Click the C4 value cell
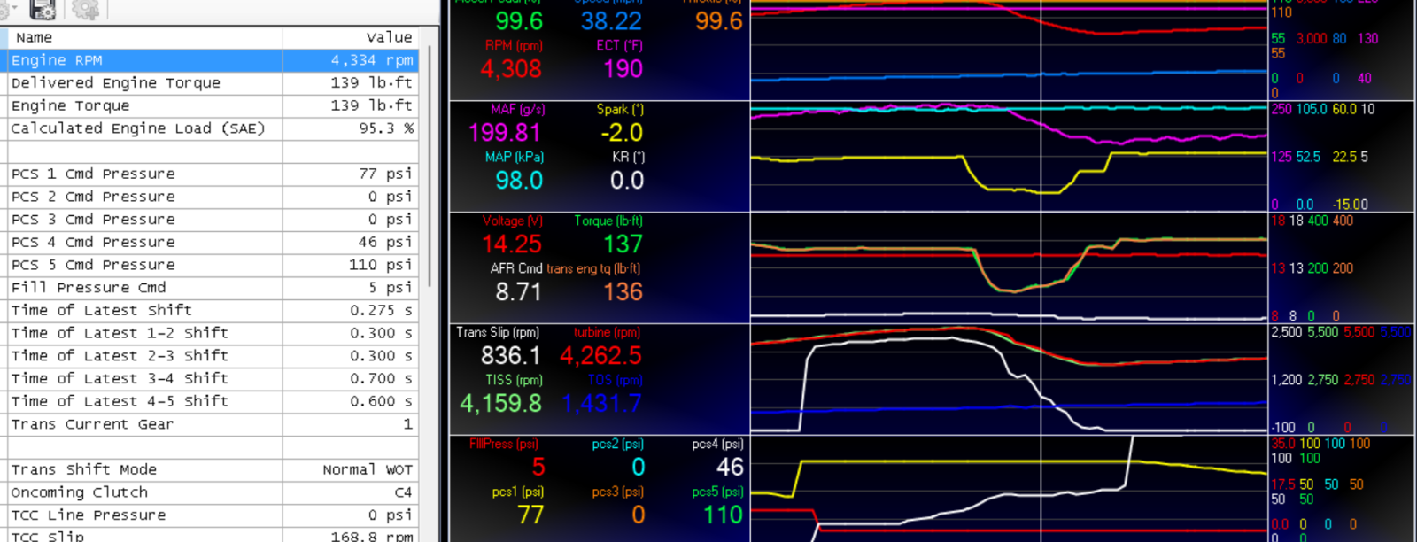Viewport: 1417px width, 542px height. 350,492
